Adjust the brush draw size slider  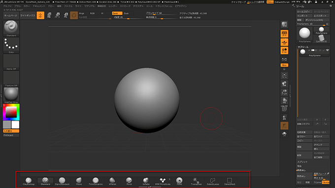[x=161, y=13]
